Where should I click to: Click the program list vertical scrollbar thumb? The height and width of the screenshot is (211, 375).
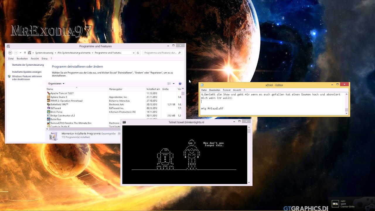[183, 94]
